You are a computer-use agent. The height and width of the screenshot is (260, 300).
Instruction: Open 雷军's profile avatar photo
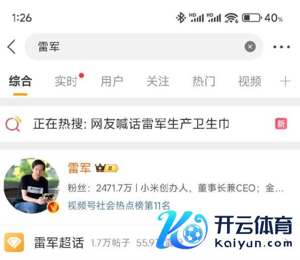point(32,185)
